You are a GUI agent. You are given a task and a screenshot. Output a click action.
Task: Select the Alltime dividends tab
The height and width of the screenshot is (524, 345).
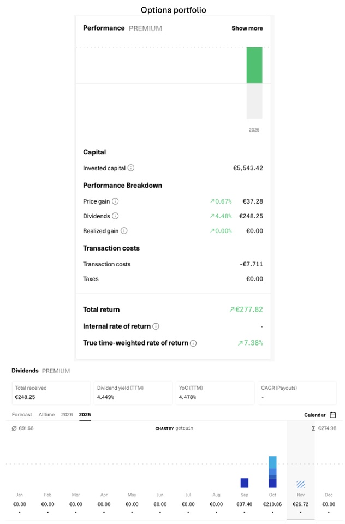[x=46, y=415]
